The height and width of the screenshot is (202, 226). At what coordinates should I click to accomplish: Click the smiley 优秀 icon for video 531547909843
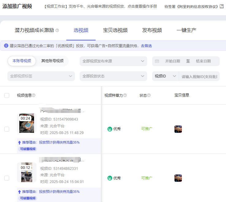coord(110,129)
